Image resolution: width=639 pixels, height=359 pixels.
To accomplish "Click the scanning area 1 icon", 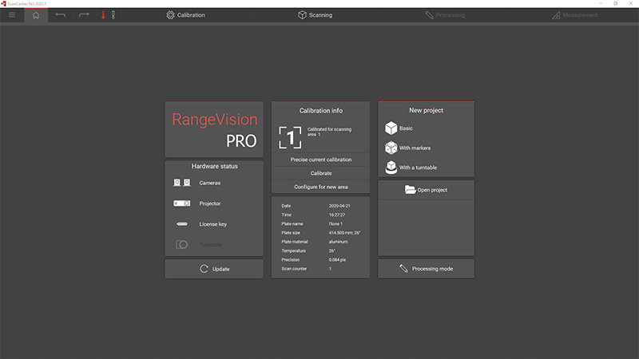I will (290, 137).
